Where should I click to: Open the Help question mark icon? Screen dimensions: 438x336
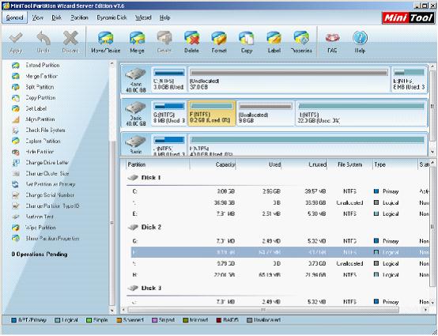pyautogui.click(x=360, y=38)
